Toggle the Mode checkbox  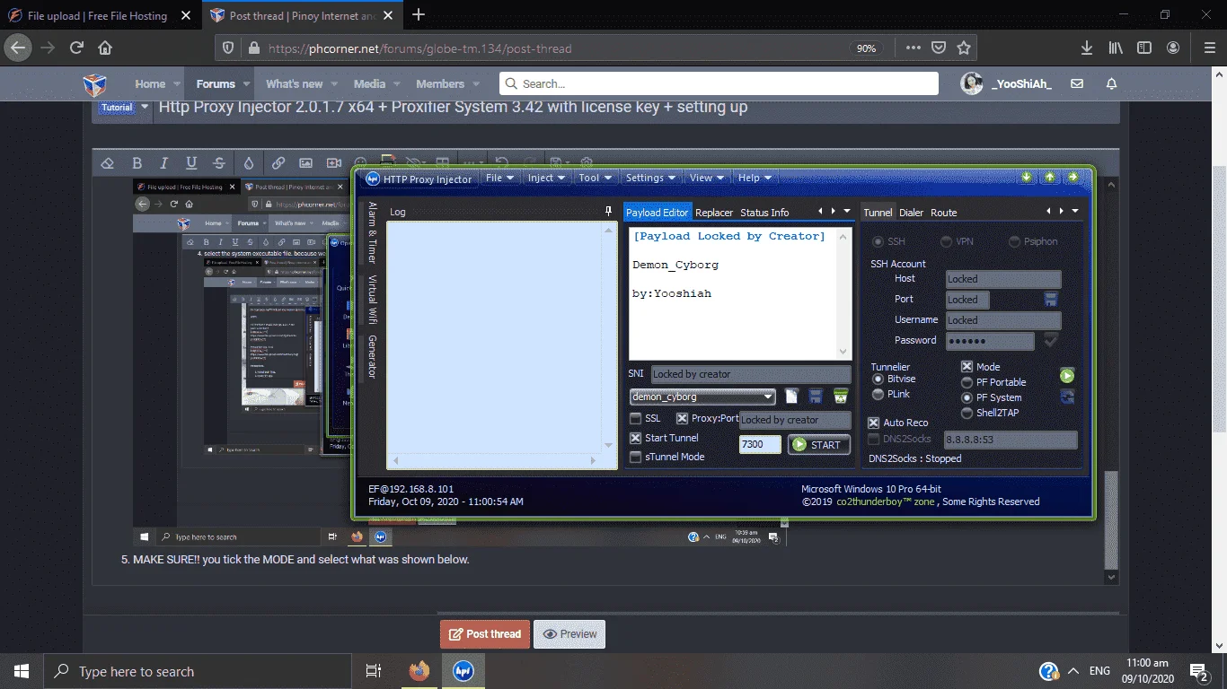pos(967,367)
